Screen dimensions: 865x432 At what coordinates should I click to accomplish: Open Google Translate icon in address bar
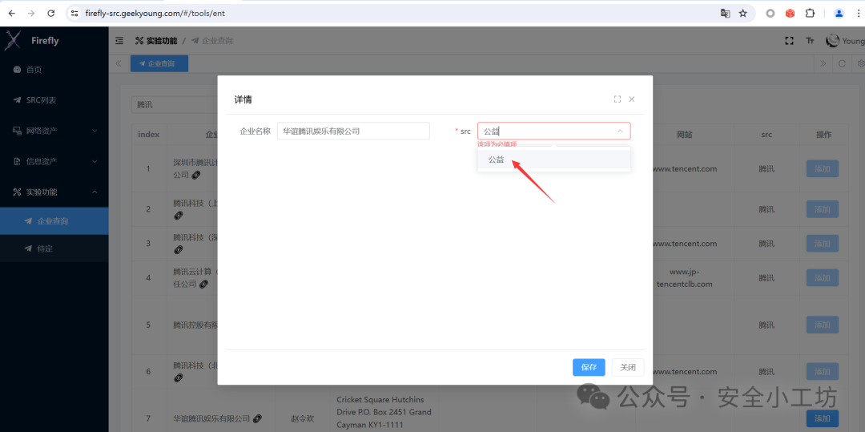point(726,14)
